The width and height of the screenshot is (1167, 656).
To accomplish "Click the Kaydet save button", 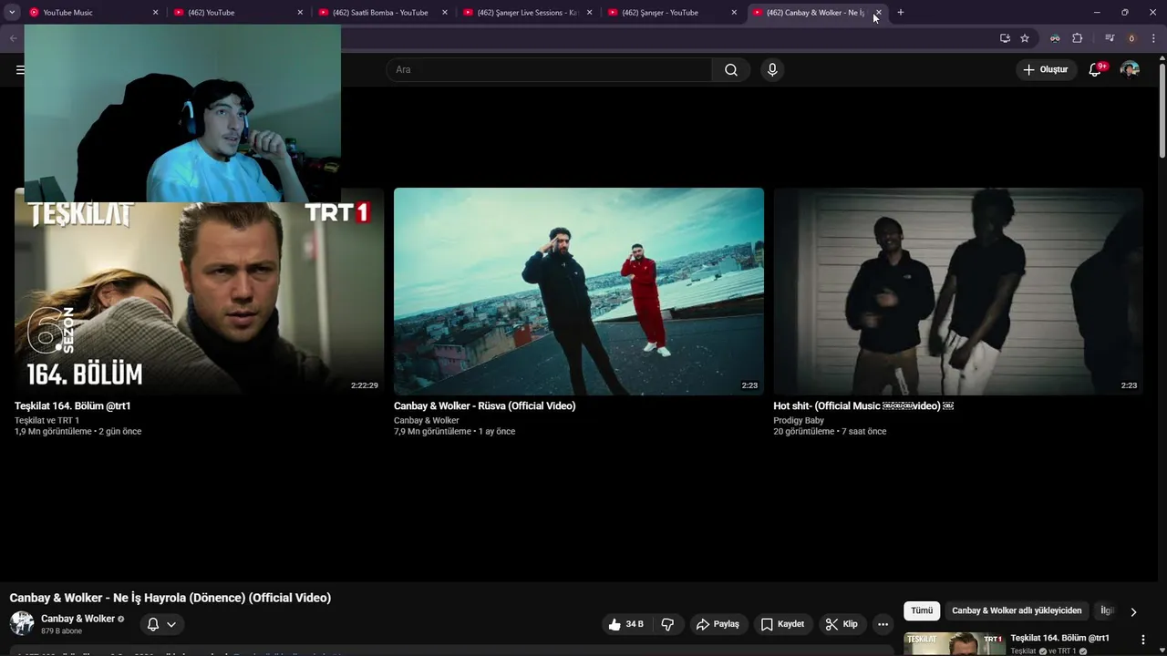I will (782, 624).
